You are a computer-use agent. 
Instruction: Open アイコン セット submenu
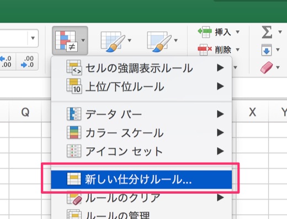pos(141,151)
